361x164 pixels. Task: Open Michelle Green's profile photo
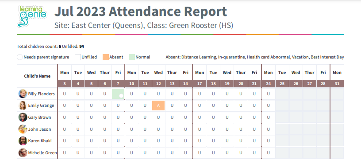coord(23,153)
